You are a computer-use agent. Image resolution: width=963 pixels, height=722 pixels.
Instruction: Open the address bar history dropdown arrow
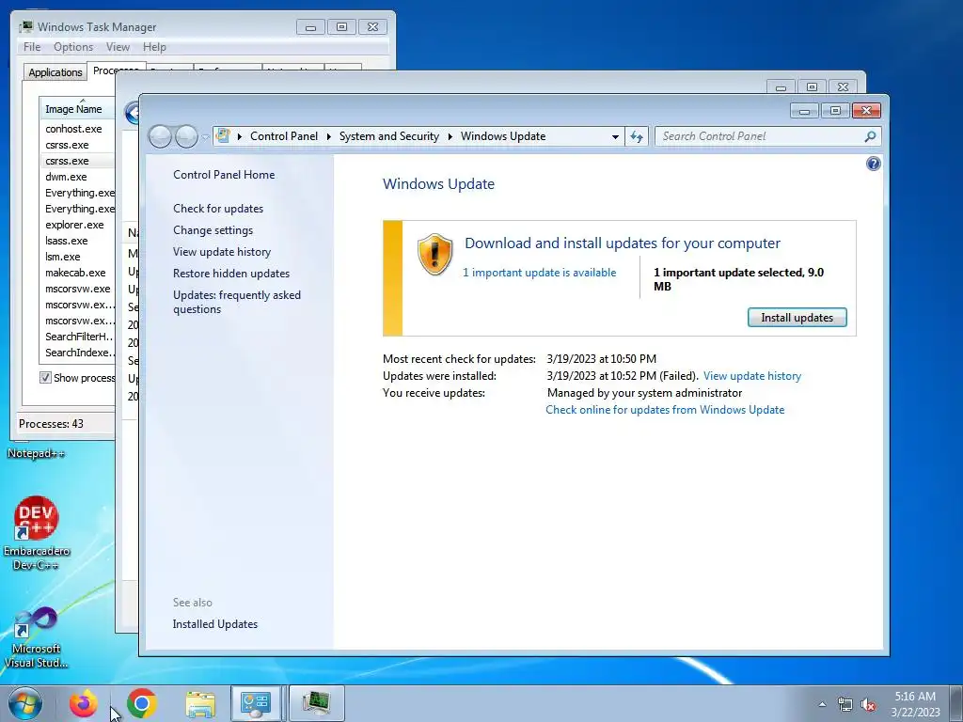[x=615, y=136]
